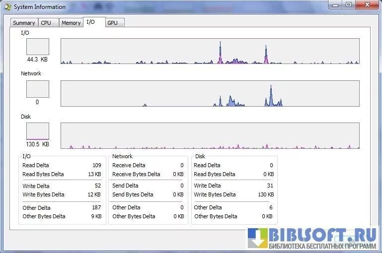Show the GPU tab
The width and height of the screenshot is (382, 253).
(113, 23)
